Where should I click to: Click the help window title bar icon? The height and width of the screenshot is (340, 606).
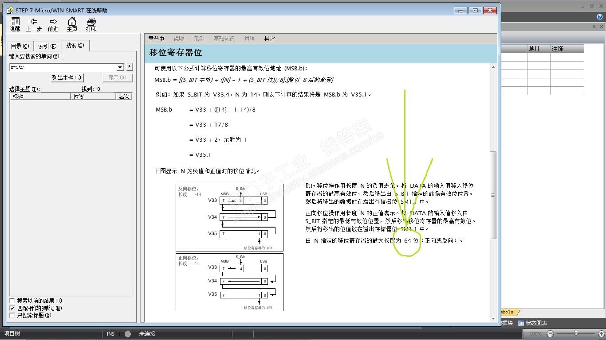tap(10, 10)
